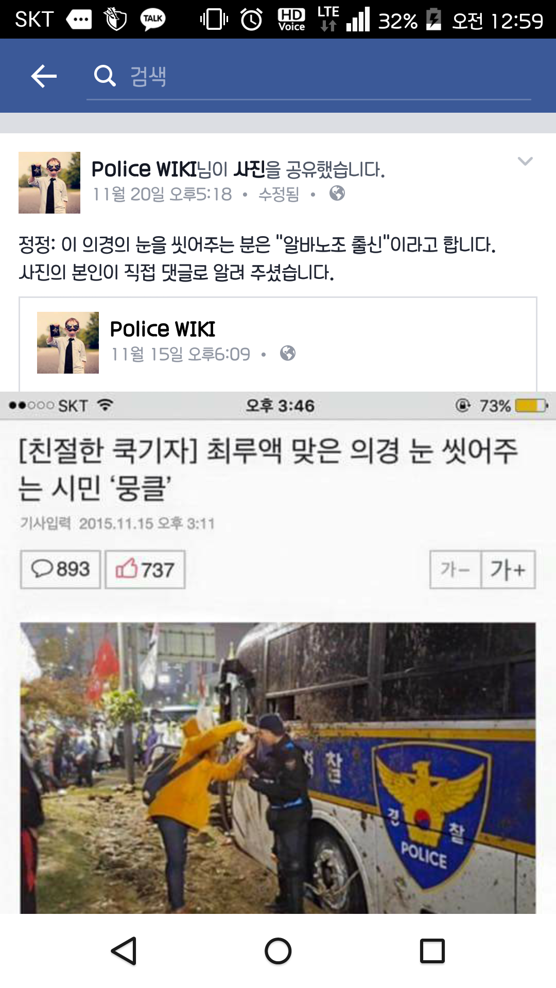Open shared post's Police WIKI avatar
The height and width of the screenshot is (988, 556).
click(x=68, y=343)
